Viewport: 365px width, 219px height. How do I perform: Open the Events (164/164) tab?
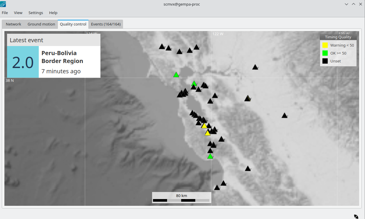106,24
